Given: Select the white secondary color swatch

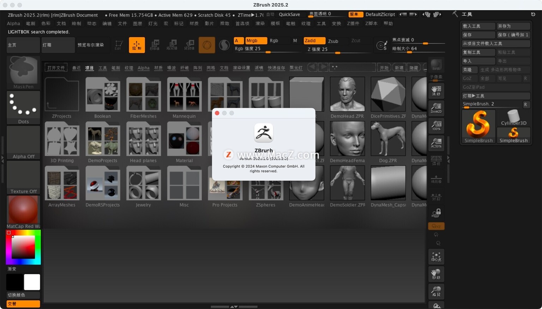Looking at the screenshot, I should (32, 282).
